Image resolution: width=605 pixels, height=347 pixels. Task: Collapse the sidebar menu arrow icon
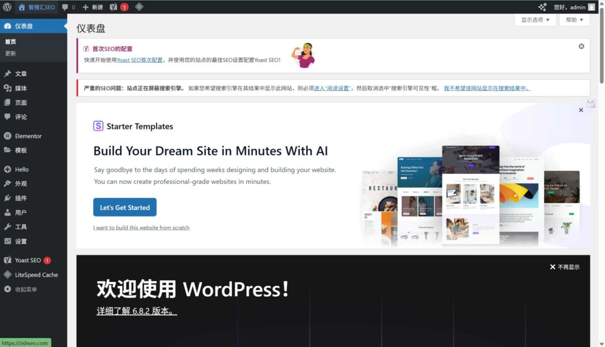tap(8, 289)
